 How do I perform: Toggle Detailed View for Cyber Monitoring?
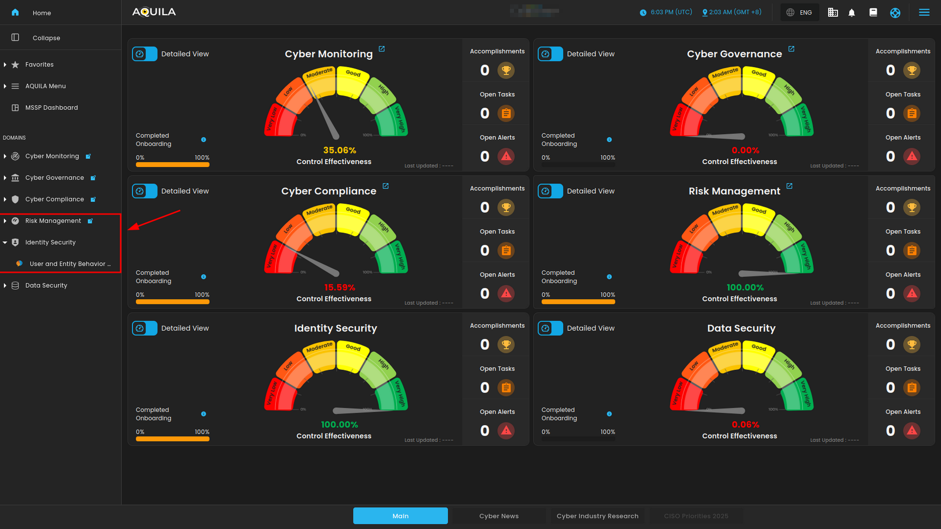coord(145,54)
